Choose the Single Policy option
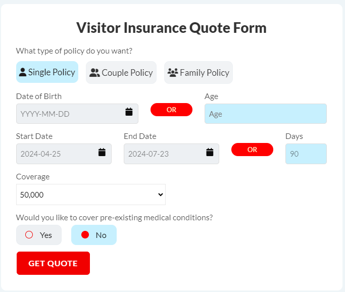The image size is (345, 292). click(47, 72)
